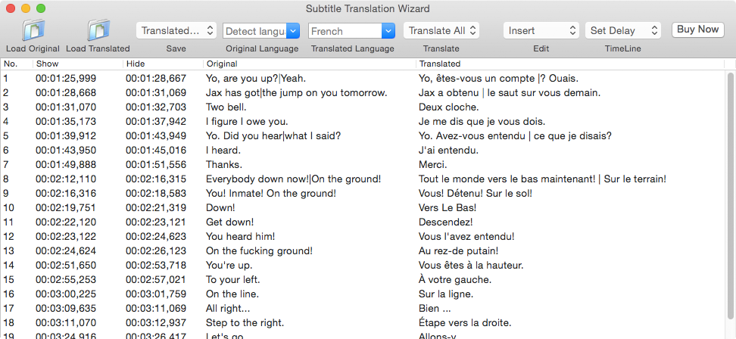Click the Buy Now button
This screenshot has height=339, width=736.
[697, 30]
